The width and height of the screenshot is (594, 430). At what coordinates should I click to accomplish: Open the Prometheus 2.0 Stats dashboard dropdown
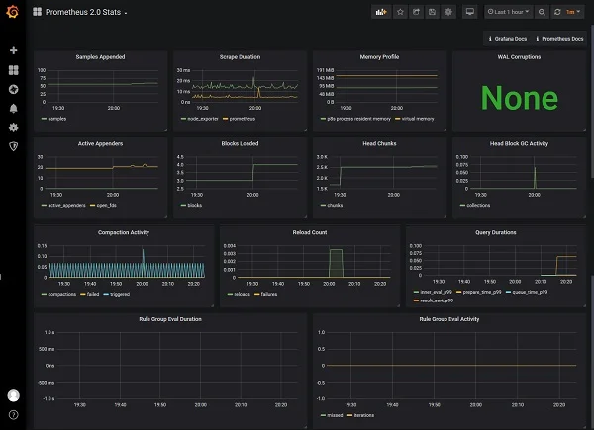pos(86,12)
